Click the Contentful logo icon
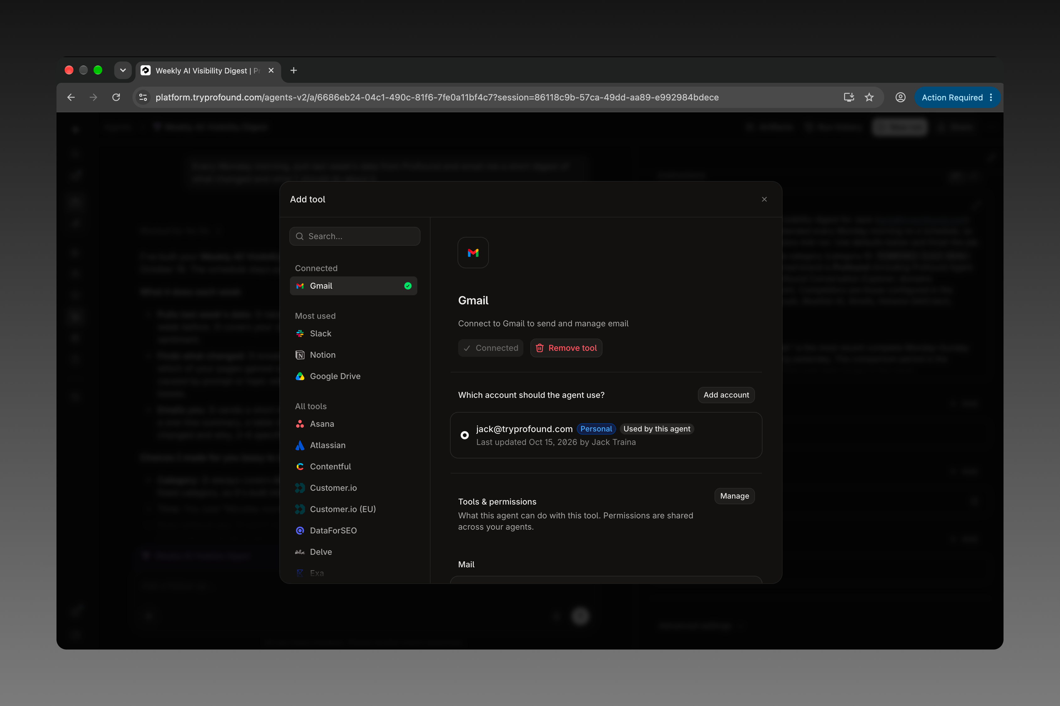 click(300, 467)
